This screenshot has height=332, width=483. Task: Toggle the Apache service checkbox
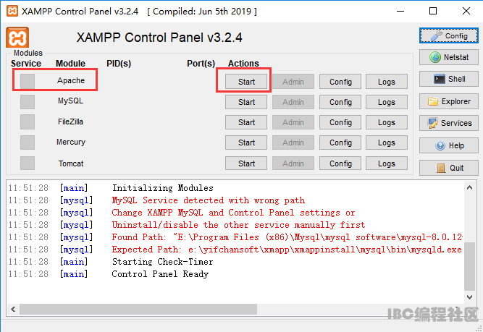click(x=28, y=82)
